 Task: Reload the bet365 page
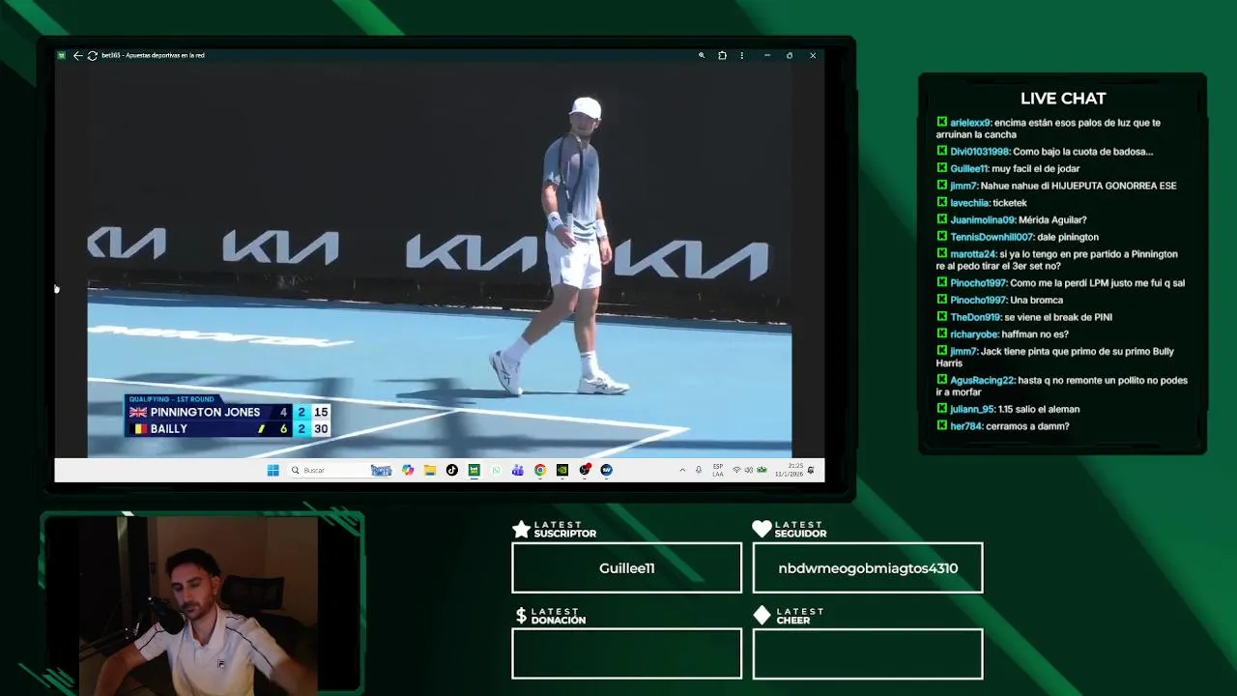click(92, 55)
